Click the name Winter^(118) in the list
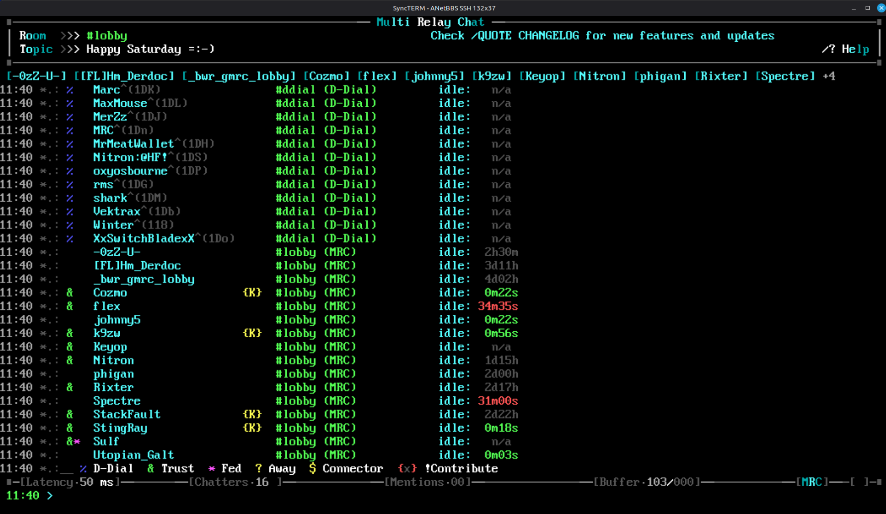The image size is (886, 514). click(x=134, y=225)
